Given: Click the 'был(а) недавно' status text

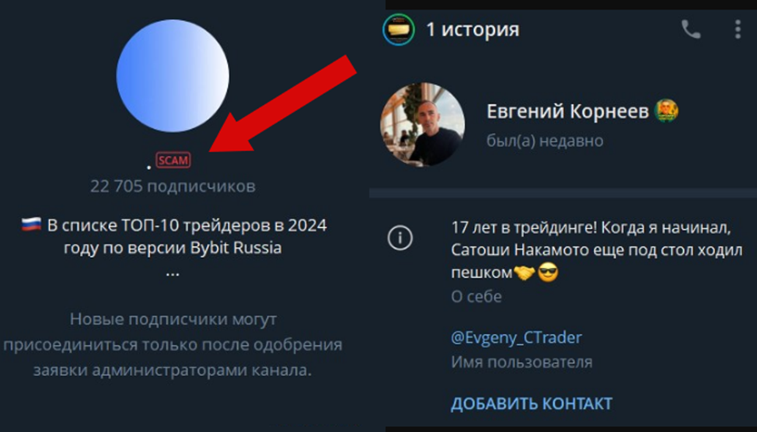Looking at the screenshot, I should point(545,141).
